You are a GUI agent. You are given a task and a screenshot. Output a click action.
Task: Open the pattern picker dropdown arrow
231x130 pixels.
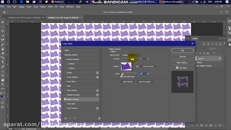click(133, 67)
